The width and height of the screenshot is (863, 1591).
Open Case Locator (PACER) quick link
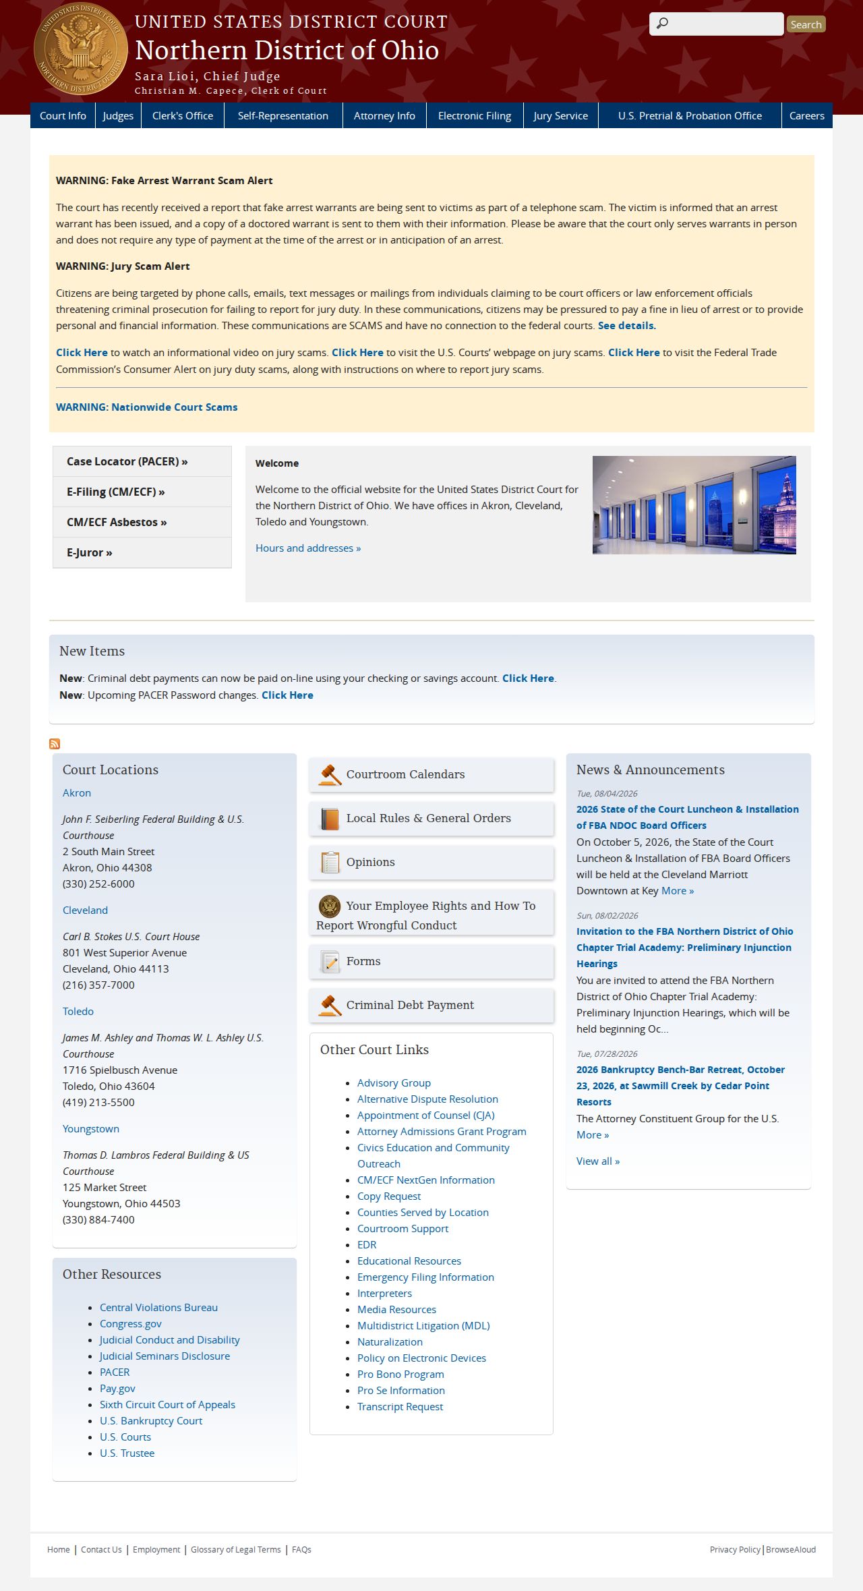point(142,461)
